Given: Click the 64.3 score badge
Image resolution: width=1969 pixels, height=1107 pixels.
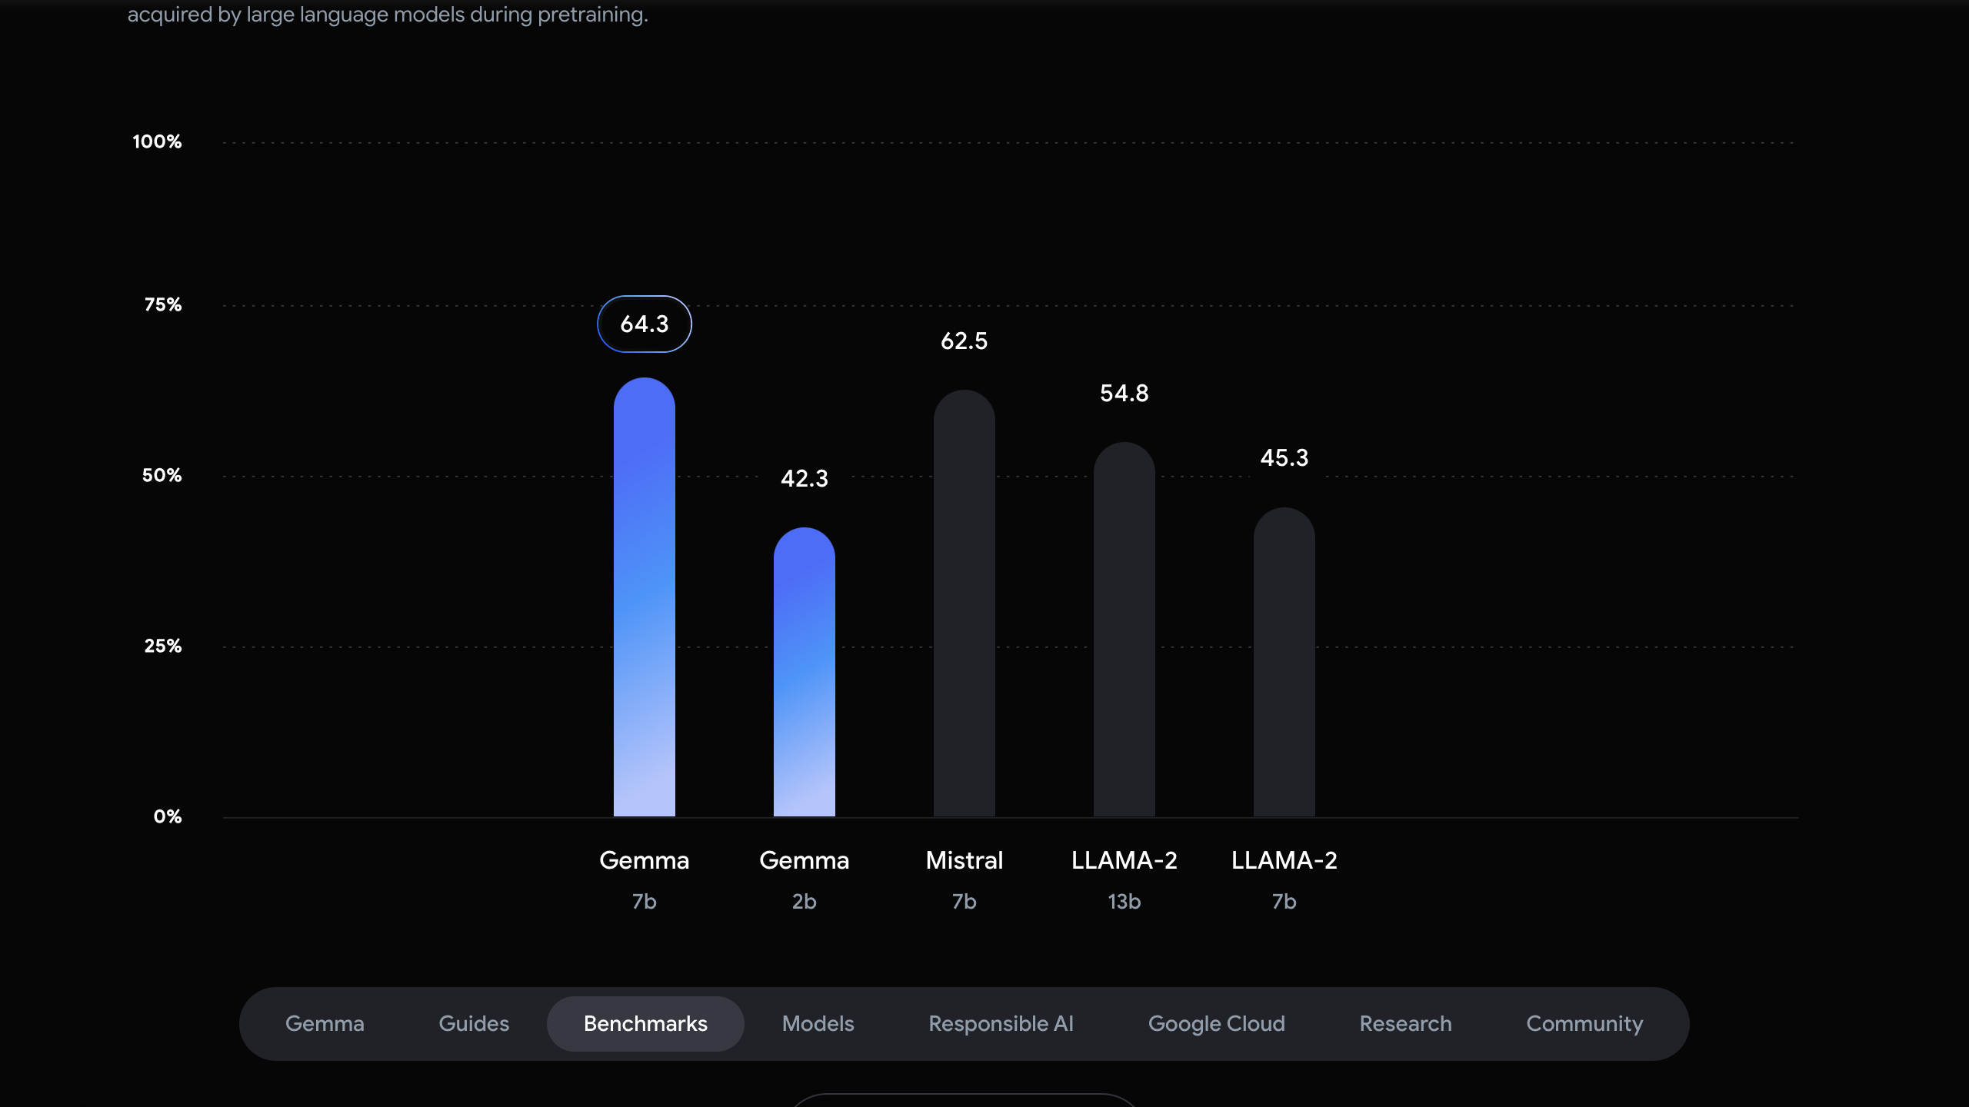Looking at the screenshot, I should click(645, 324).
